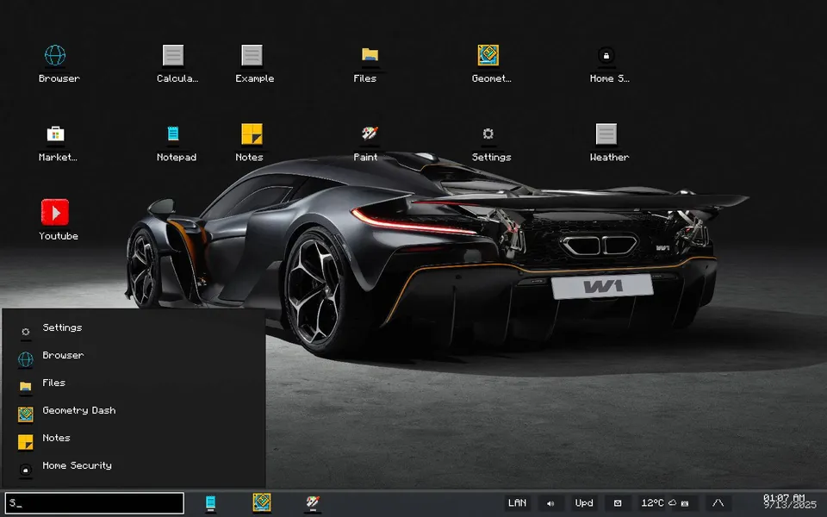Open the Browser desktop icon
The width and height of the screenshot is (827, 517).
pos(55,55)
